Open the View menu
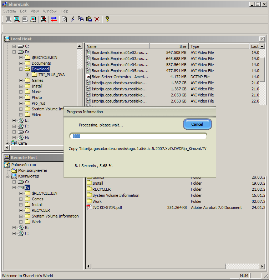 click(x=35, y=11)
